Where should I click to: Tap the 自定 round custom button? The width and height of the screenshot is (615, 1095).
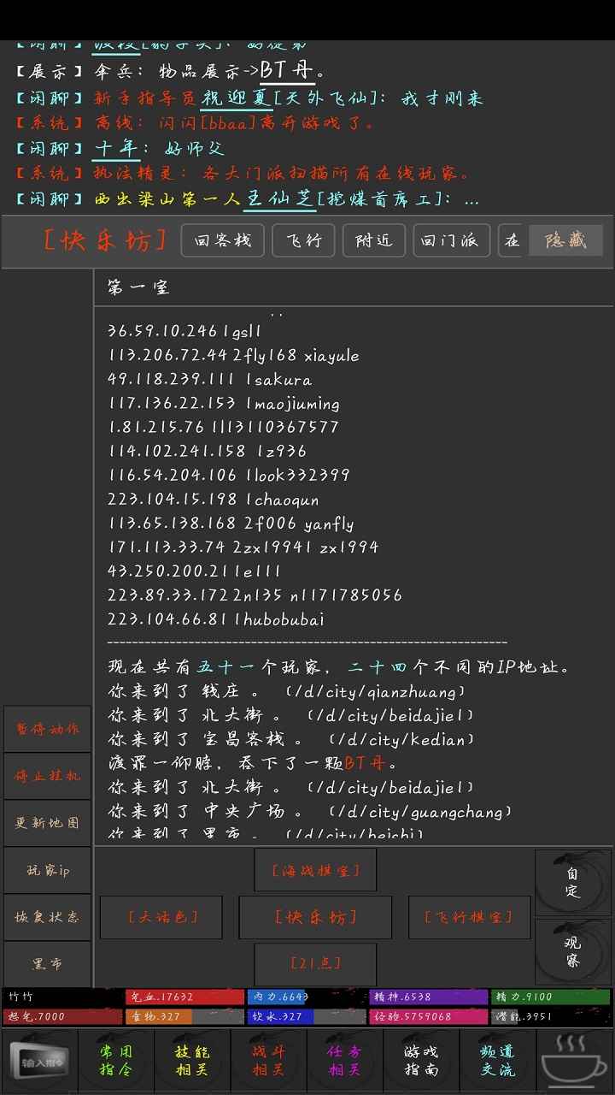pos(572,882)
